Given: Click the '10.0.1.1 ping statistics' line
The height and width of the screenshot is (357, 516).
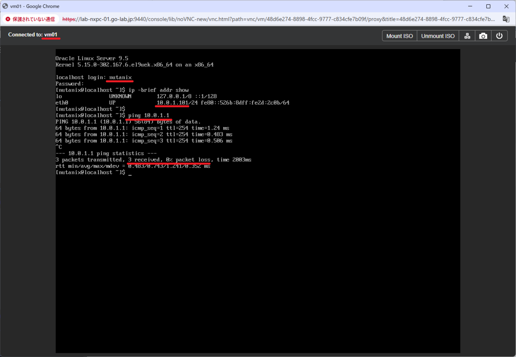Looking at the screenshot, I should click(x=106, y=153).
